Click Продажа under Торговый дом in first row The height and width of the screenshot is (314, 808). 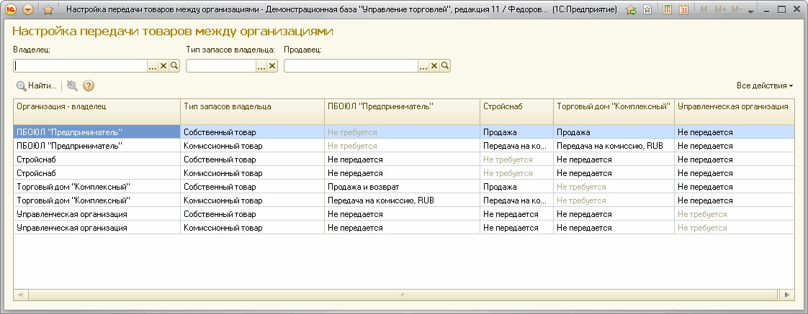[614, 132]
